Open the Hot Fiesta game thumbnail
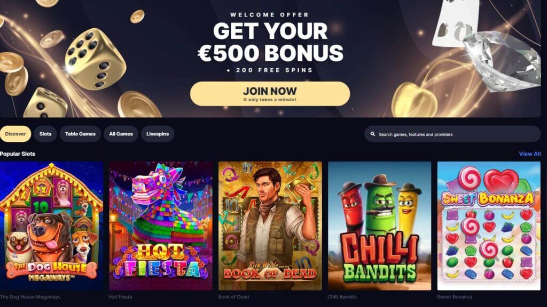The width and height of the screenshot is (547, 307). (x=161, y=226)
